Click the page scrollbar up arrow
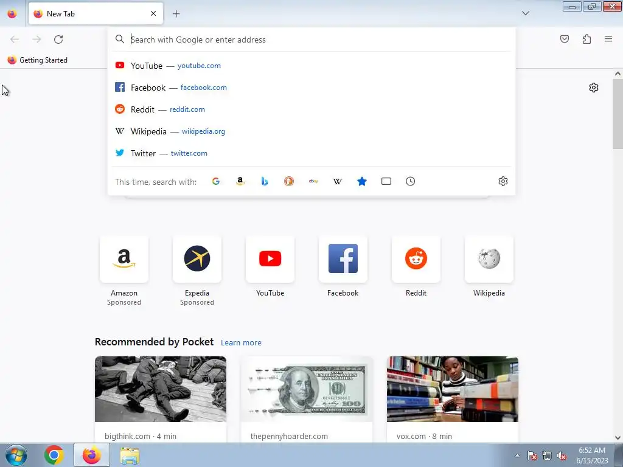 pyautogui.click(x=618, y=74)
